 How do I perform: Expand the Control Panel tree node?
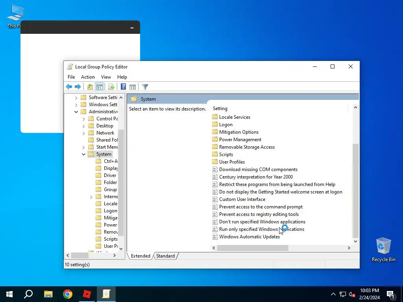[x=83, y=119]
